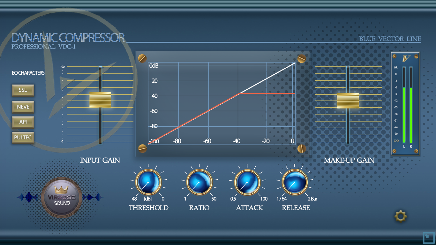Click the threshold bend point on the graph
This screenshot has height=245, width=436.
click(x=239, y=93)
